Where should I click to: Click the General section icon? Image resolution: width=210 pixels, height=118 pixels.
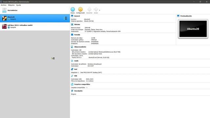(72, 16)
